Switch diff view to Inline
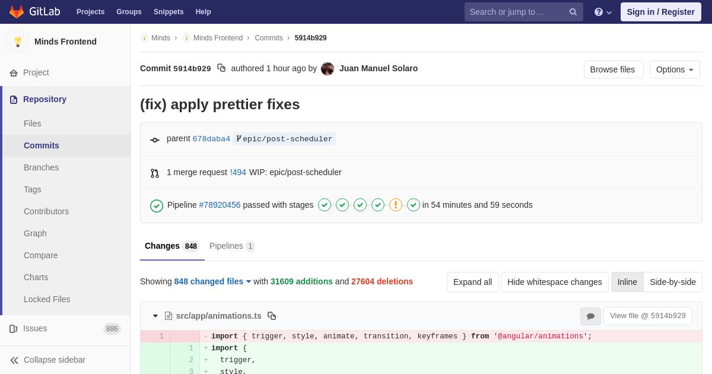Image resolution: width=712 pixels, height=374 pixels. [627, 282]
